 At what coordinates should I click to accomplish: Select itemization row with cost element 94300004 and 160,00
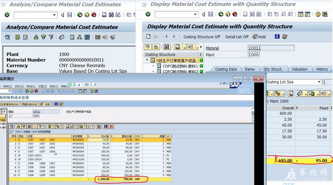tap(90, 151)
